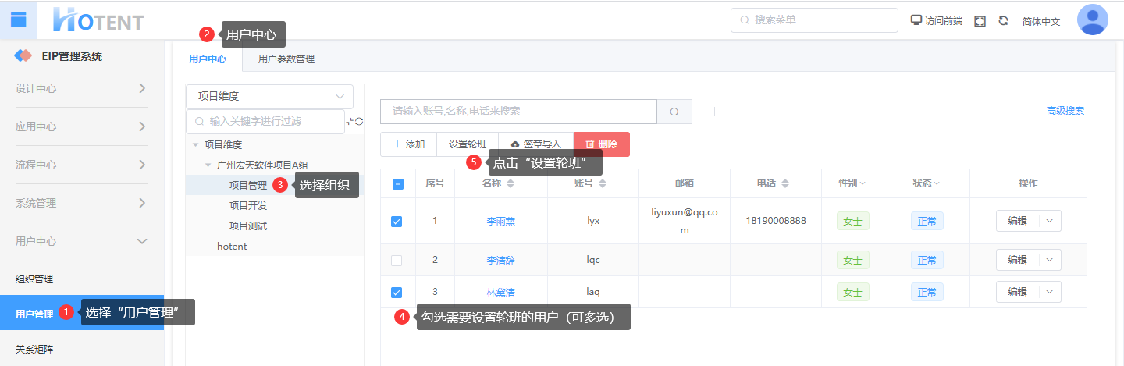Viewport: 1124px width, 366px height.
Task: Open the user avatar profile menu
Action: [x=1092, y=20]
